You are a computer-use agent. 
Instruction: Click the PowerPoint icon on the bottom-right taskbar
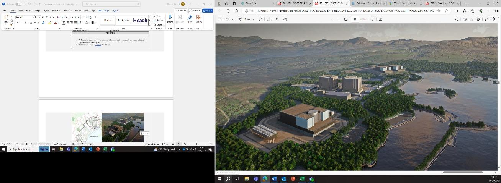pyautogui.click(x=293, y=178)
